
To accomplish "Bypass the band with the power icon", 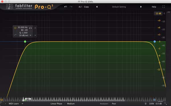I will point(15,28).
